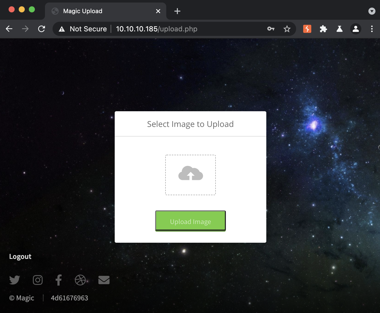Screen dimensions: 380x313
Task: Click the address bar URL field
Action: click(177, 29)
